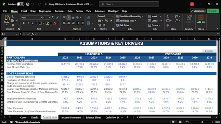Click the Merge & Center icon

click(x=88, y=23)
